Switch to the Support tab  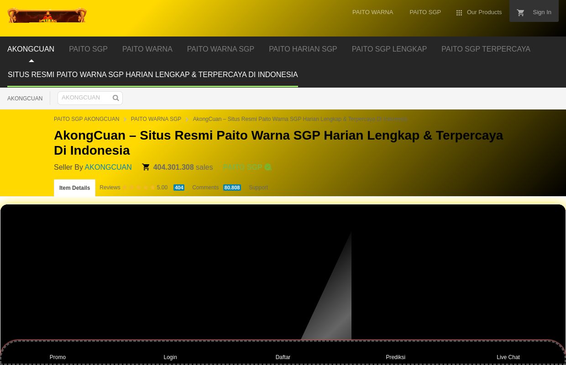tap(258, 188)
